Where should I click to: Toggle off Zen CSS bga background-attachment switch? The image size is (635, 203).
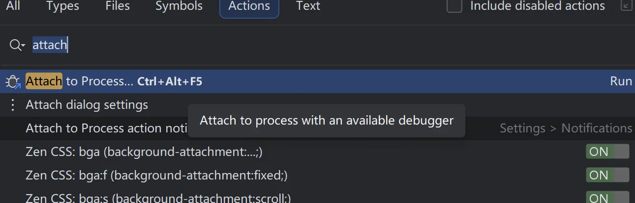pos(607,152)
